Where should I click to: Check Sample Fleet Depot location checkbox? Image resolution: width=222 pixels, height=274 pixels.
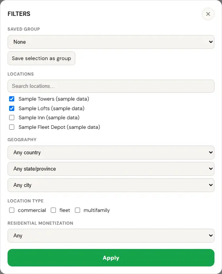tap(11, 127)
